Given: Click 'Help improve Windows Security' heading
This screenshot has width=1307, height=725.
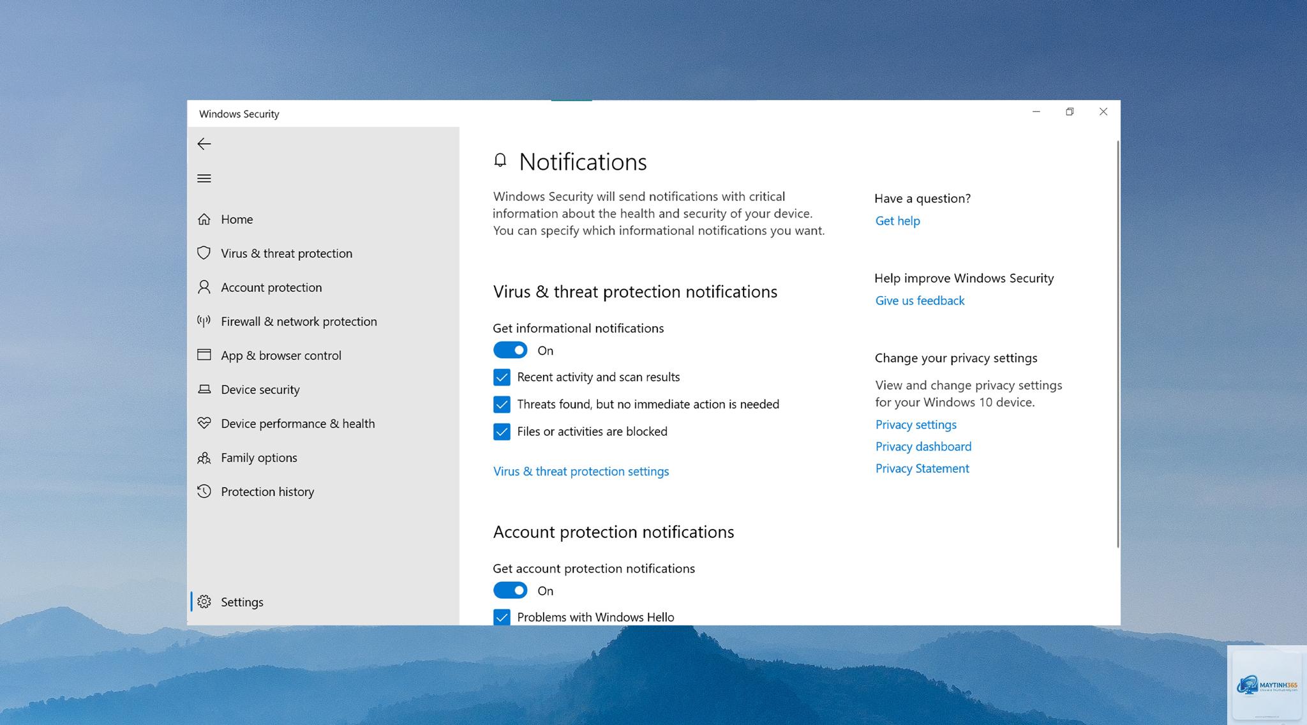Looking at the screenshot, I should [964, 278].
